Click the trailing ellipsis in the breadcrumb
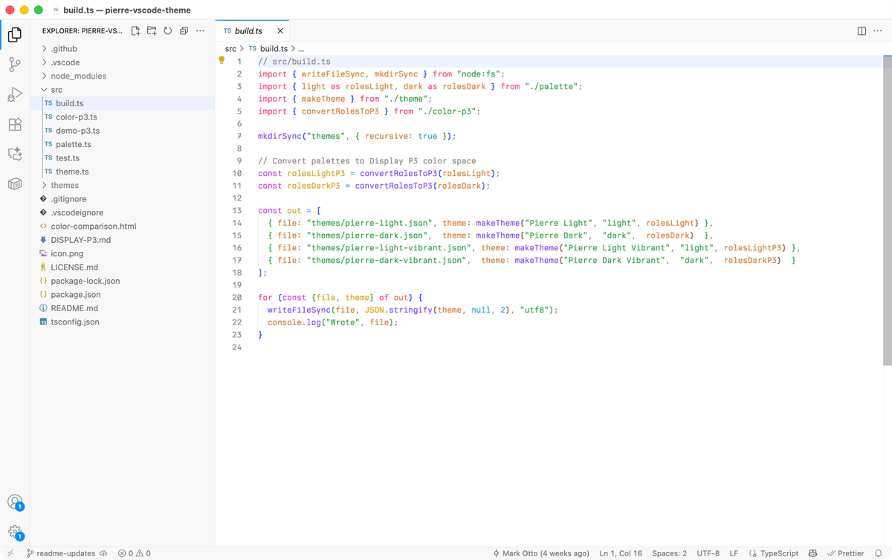Screen dimensions: 892x560 (x=301, y=48)
